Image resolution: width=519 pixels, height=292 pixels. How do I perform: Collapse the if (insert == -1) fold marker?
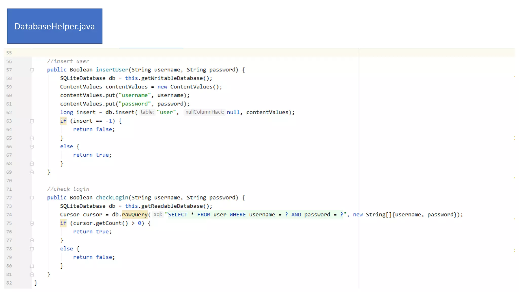pos(32,121)
